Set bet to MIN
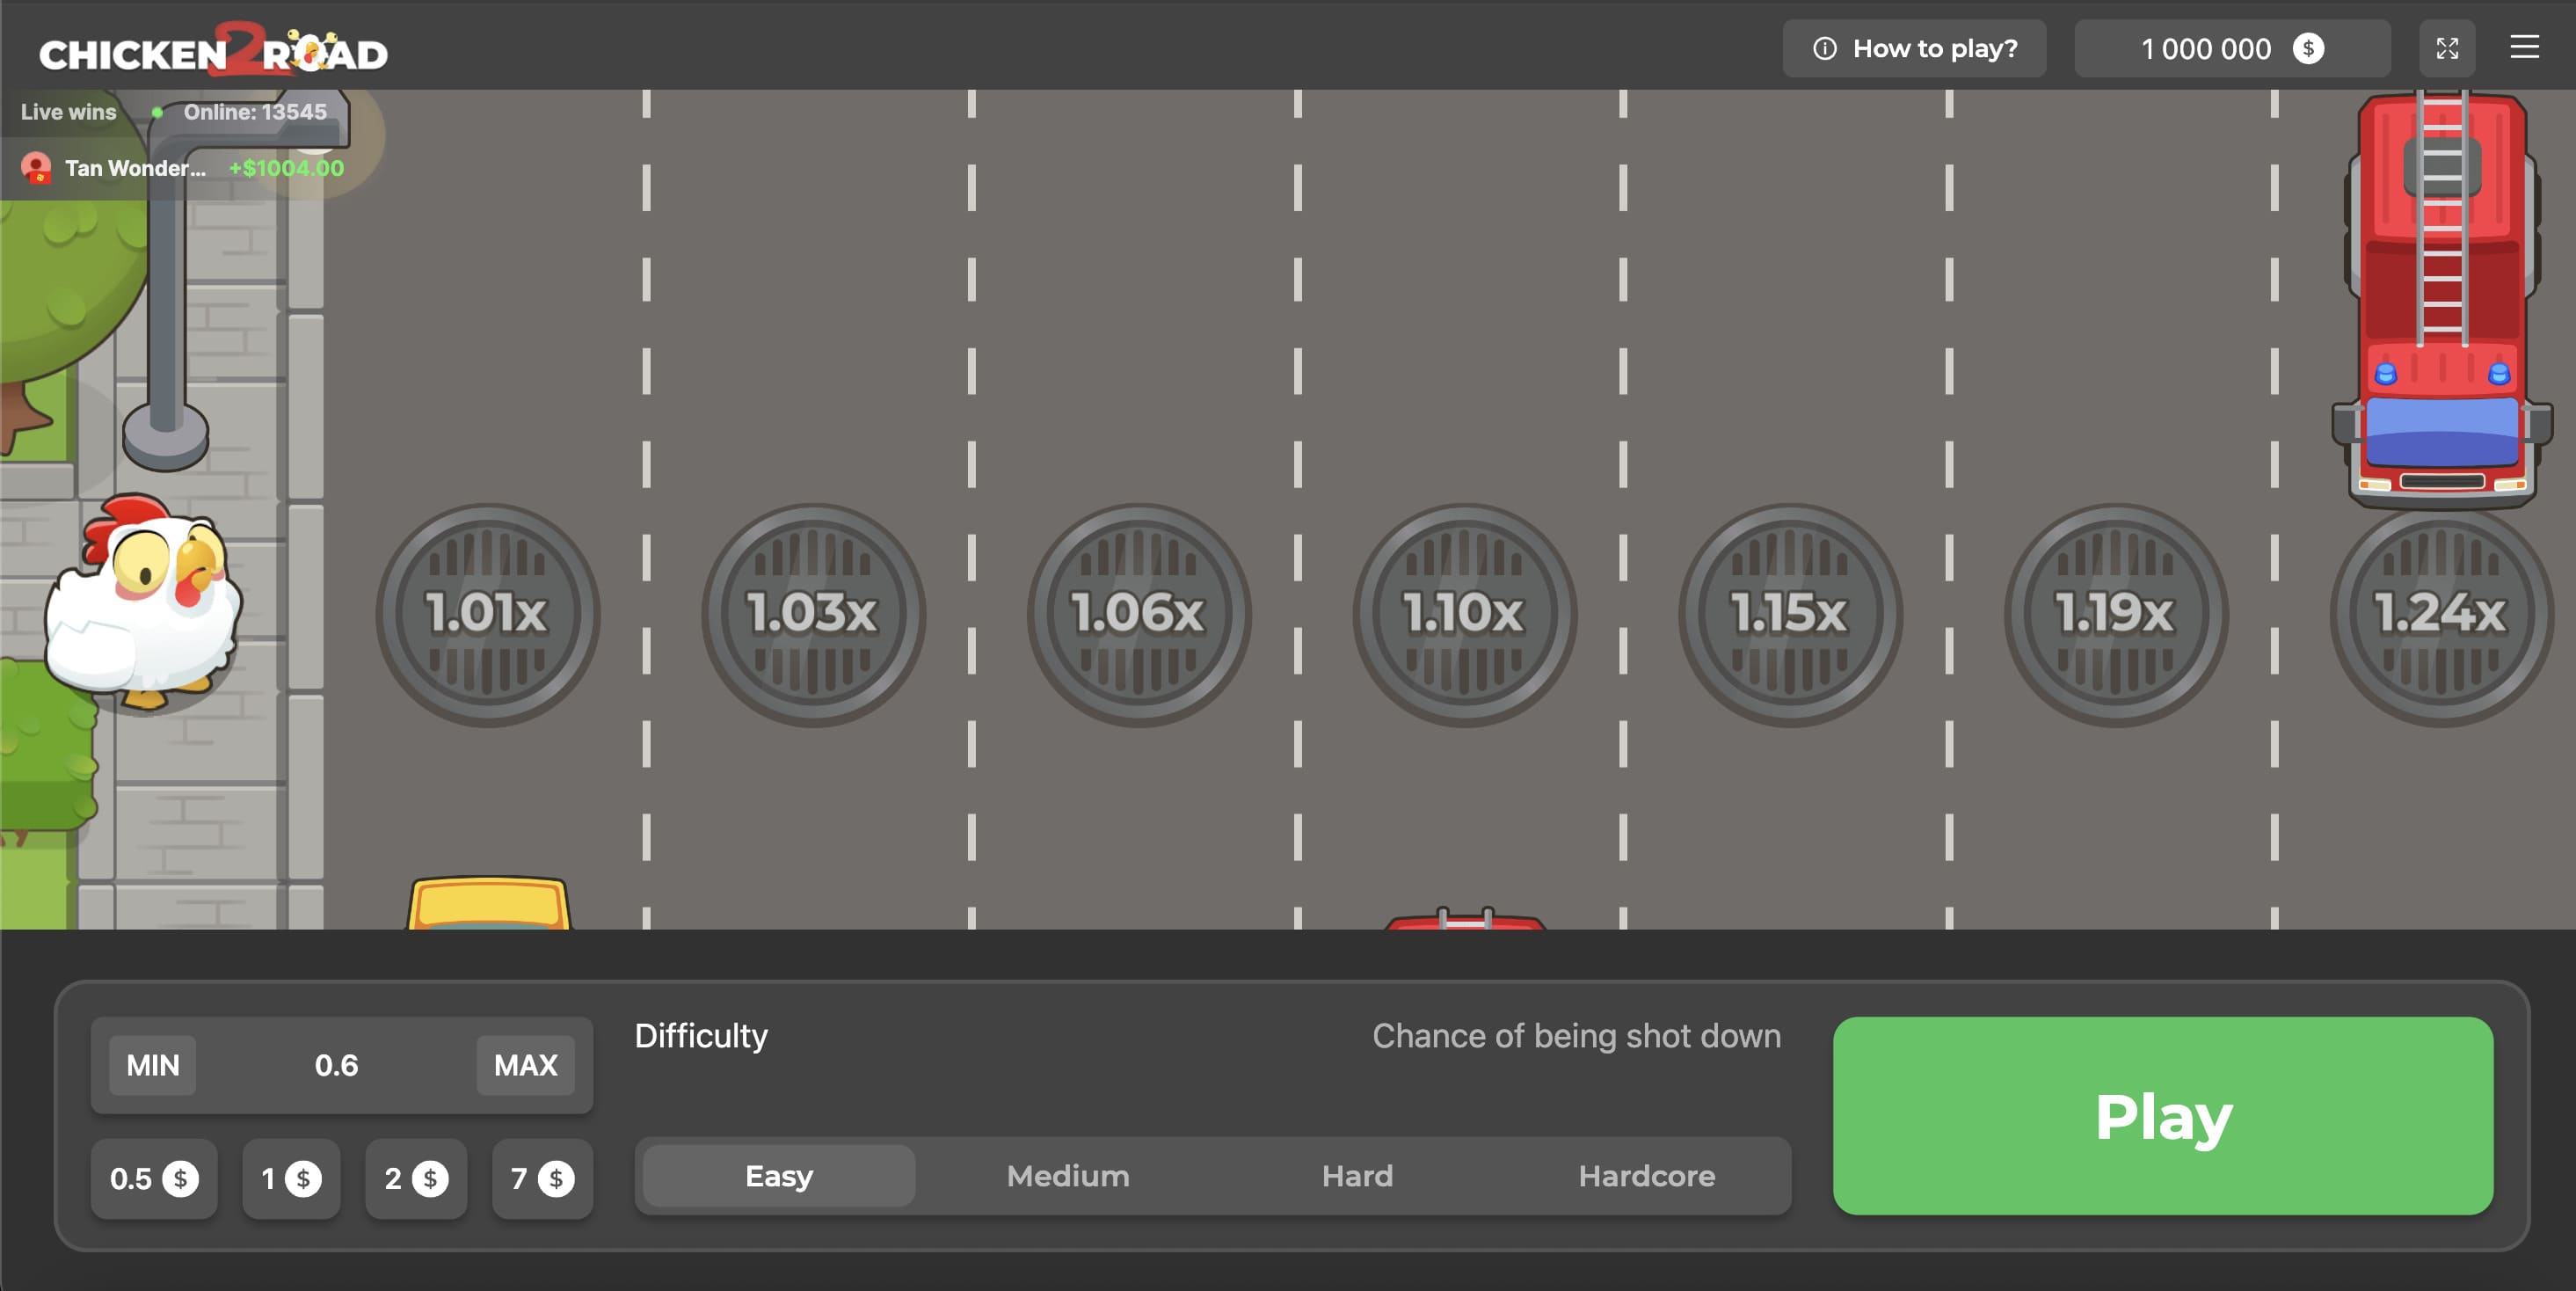The height and width of the screenshot is (1291, 2576). click(x=152, y=1065)
